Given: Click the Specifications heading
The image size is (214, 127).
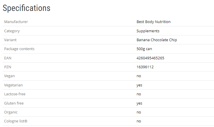Looking at the screenshot, I should point(26,8).
